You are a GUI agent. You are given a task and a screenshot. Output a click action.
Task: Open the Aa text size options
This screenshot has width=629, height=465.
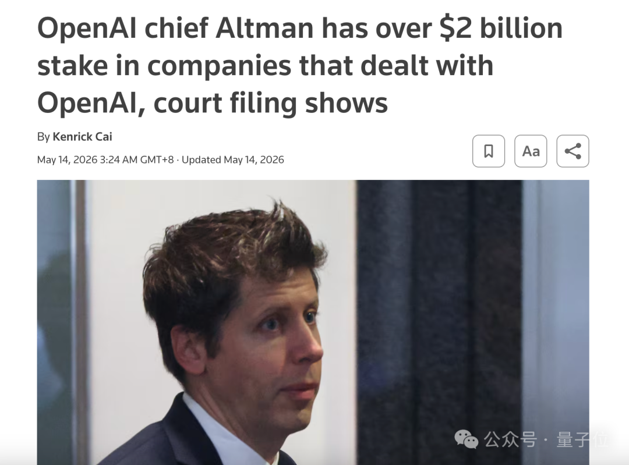(531, 151)
